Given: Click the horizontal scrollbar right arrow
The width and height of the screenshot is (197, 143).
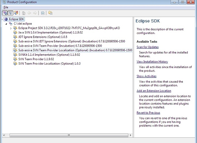Looking at the screenshot, I should click(130, 135).
